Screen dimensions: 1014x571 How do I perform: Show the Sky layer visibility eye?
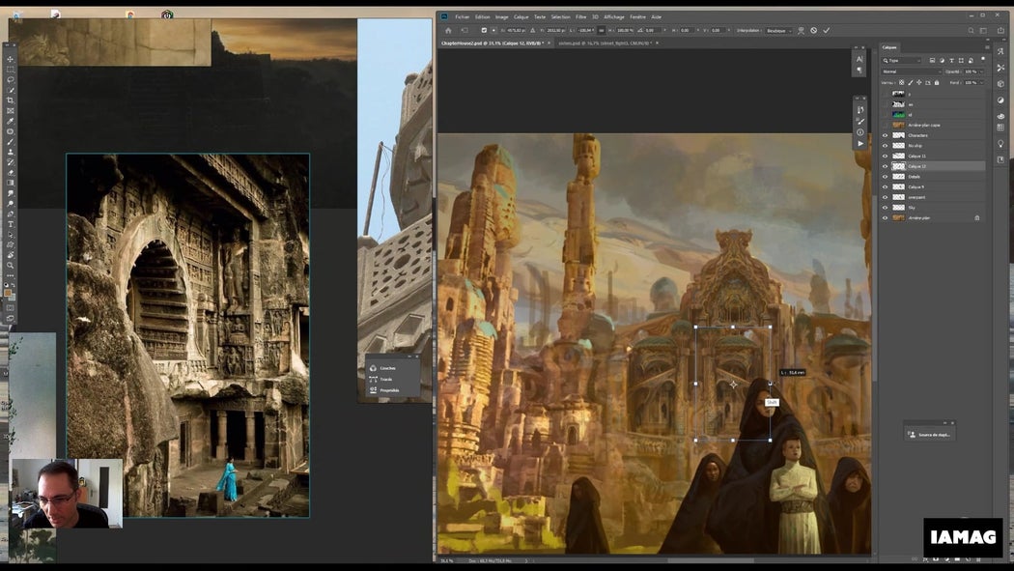coord(885,208)
